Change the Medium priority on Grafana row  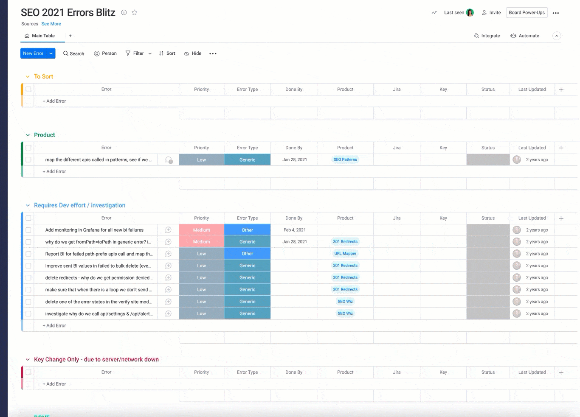202,230
